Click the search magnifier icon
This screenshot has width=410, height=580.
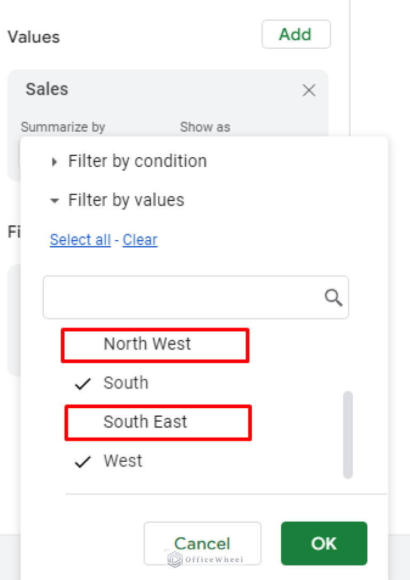pyautogui.click(x=334, y=297)
